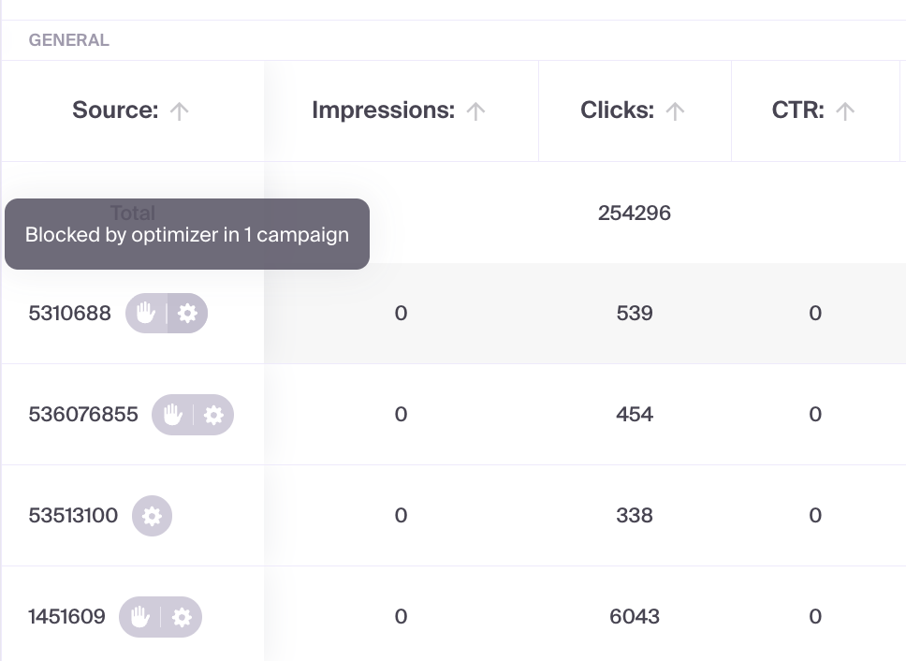Open gear settings for source 536076855

pyautogui.click(x=213, y=415)
